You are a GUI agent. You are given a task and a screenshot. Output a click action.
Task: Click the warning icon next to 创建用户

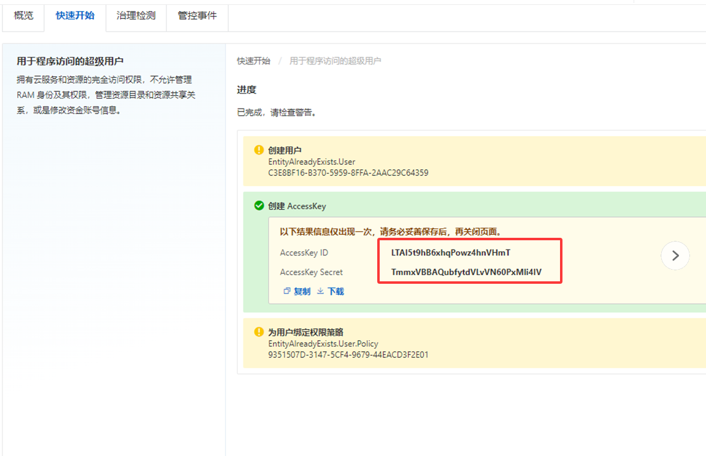(259, 150)
